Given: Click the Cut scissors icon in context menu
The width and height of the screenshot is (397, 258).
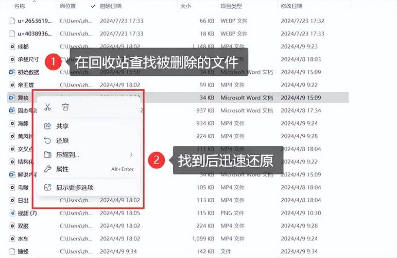Looking at the screenshot, I should coord(47,107).
